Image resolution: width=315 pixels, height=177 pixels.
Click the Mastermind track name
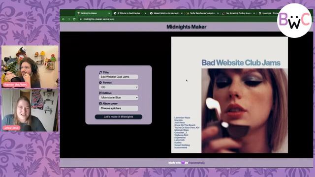[181, 147]
